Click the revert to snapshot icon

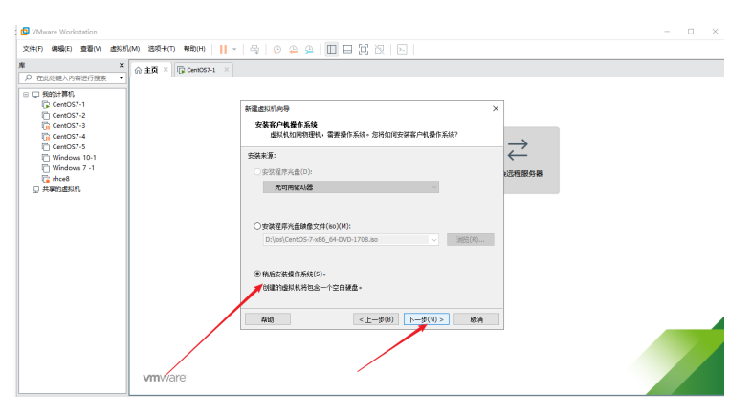[293, 50]
